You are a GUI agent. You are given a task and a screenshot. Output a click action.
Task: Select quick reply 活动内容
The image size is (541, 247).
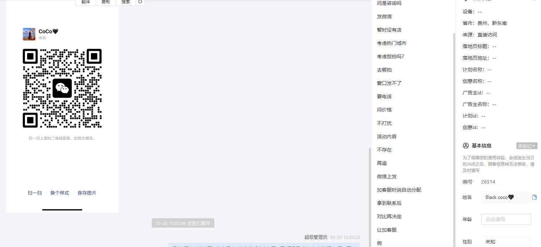coord(387,136)
